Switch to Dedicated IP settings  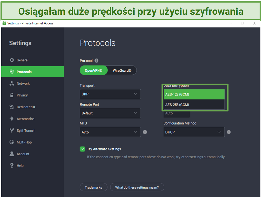(x=33, y=107)
